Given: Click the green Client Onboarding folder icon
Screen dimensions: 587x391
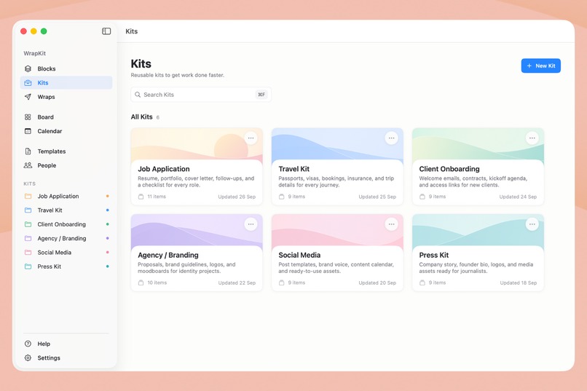Looking at the screenshot, I should (x=28, y=224).
